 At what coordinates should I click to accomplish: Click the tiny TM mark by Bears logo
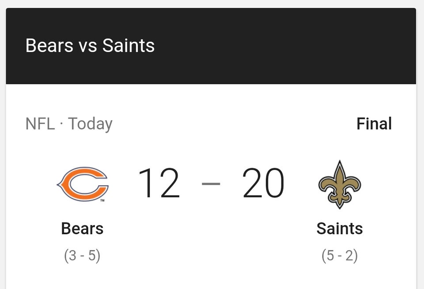(102, 200)
